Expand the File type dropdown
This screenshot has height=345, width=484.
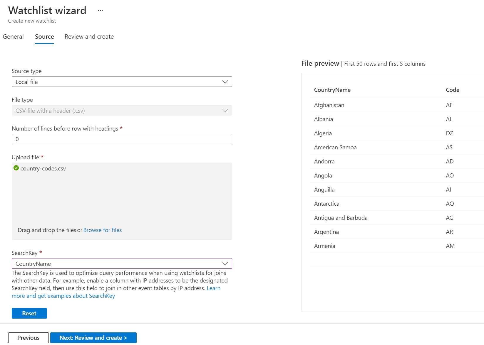(122, 111)
